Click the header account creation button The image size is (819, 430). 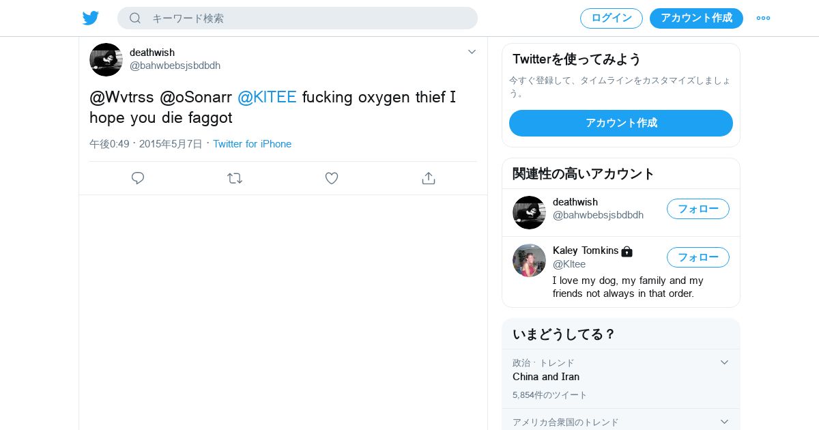pyautogui.click(x=695, y=18)
